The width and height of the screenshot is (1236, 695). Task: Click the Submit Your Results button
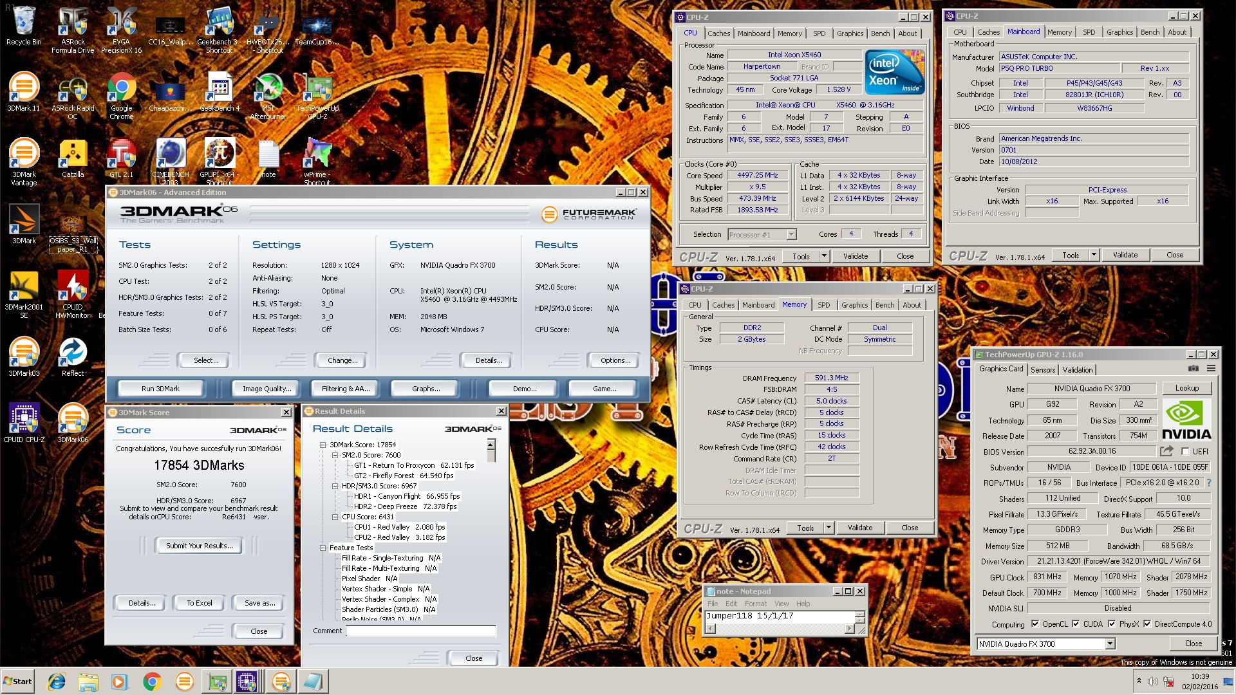click(200, 546)
